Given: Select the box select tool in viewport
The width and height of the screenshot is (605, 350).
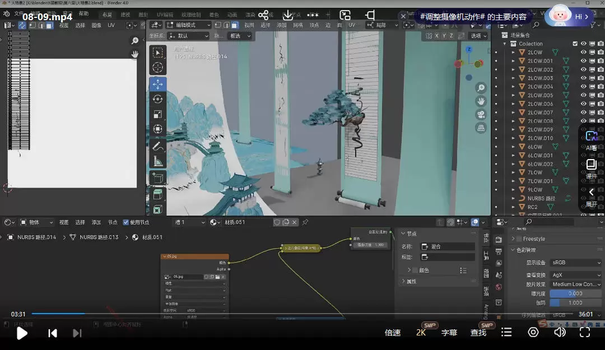Looking at the screenshot, I should (x=158, y=53).
